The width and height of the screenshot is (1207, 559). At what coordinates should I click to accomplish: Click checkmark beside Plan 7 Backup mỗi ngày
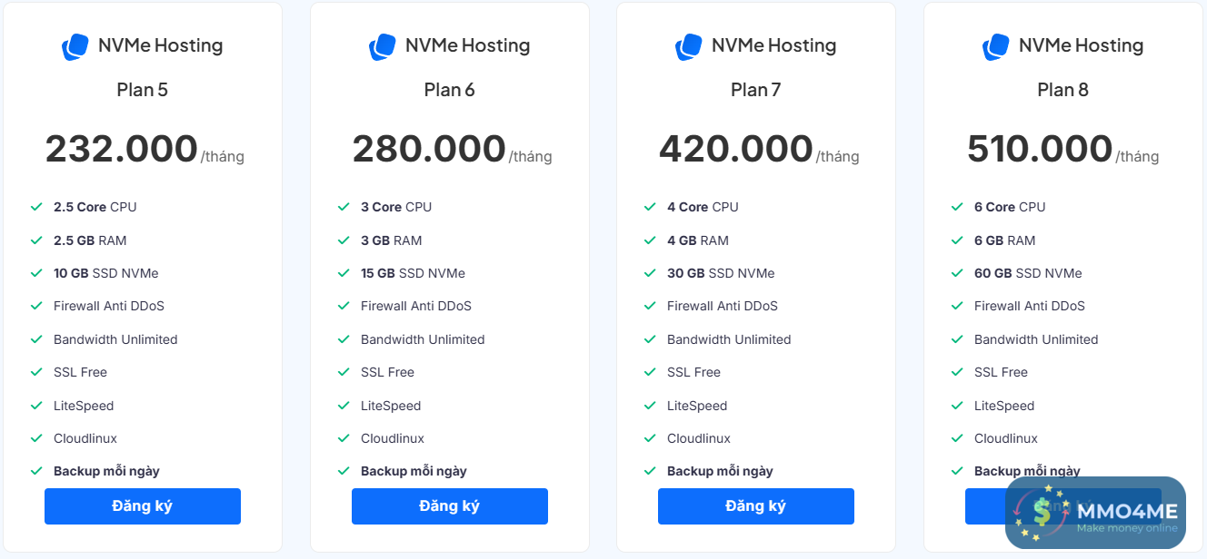(x=650, y=471)
